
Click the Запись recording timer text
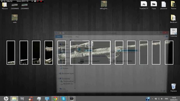(22, 1)
